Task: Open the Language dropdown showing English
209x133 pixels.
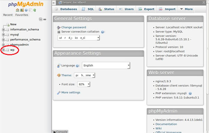Action: pos(106,65)
